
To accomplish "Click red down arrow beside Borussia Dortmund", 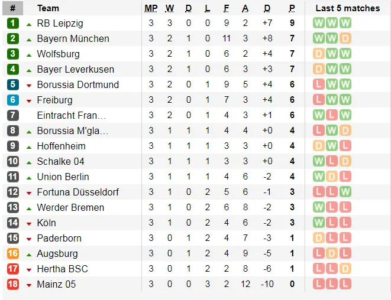I will click(x=29, y=86).
